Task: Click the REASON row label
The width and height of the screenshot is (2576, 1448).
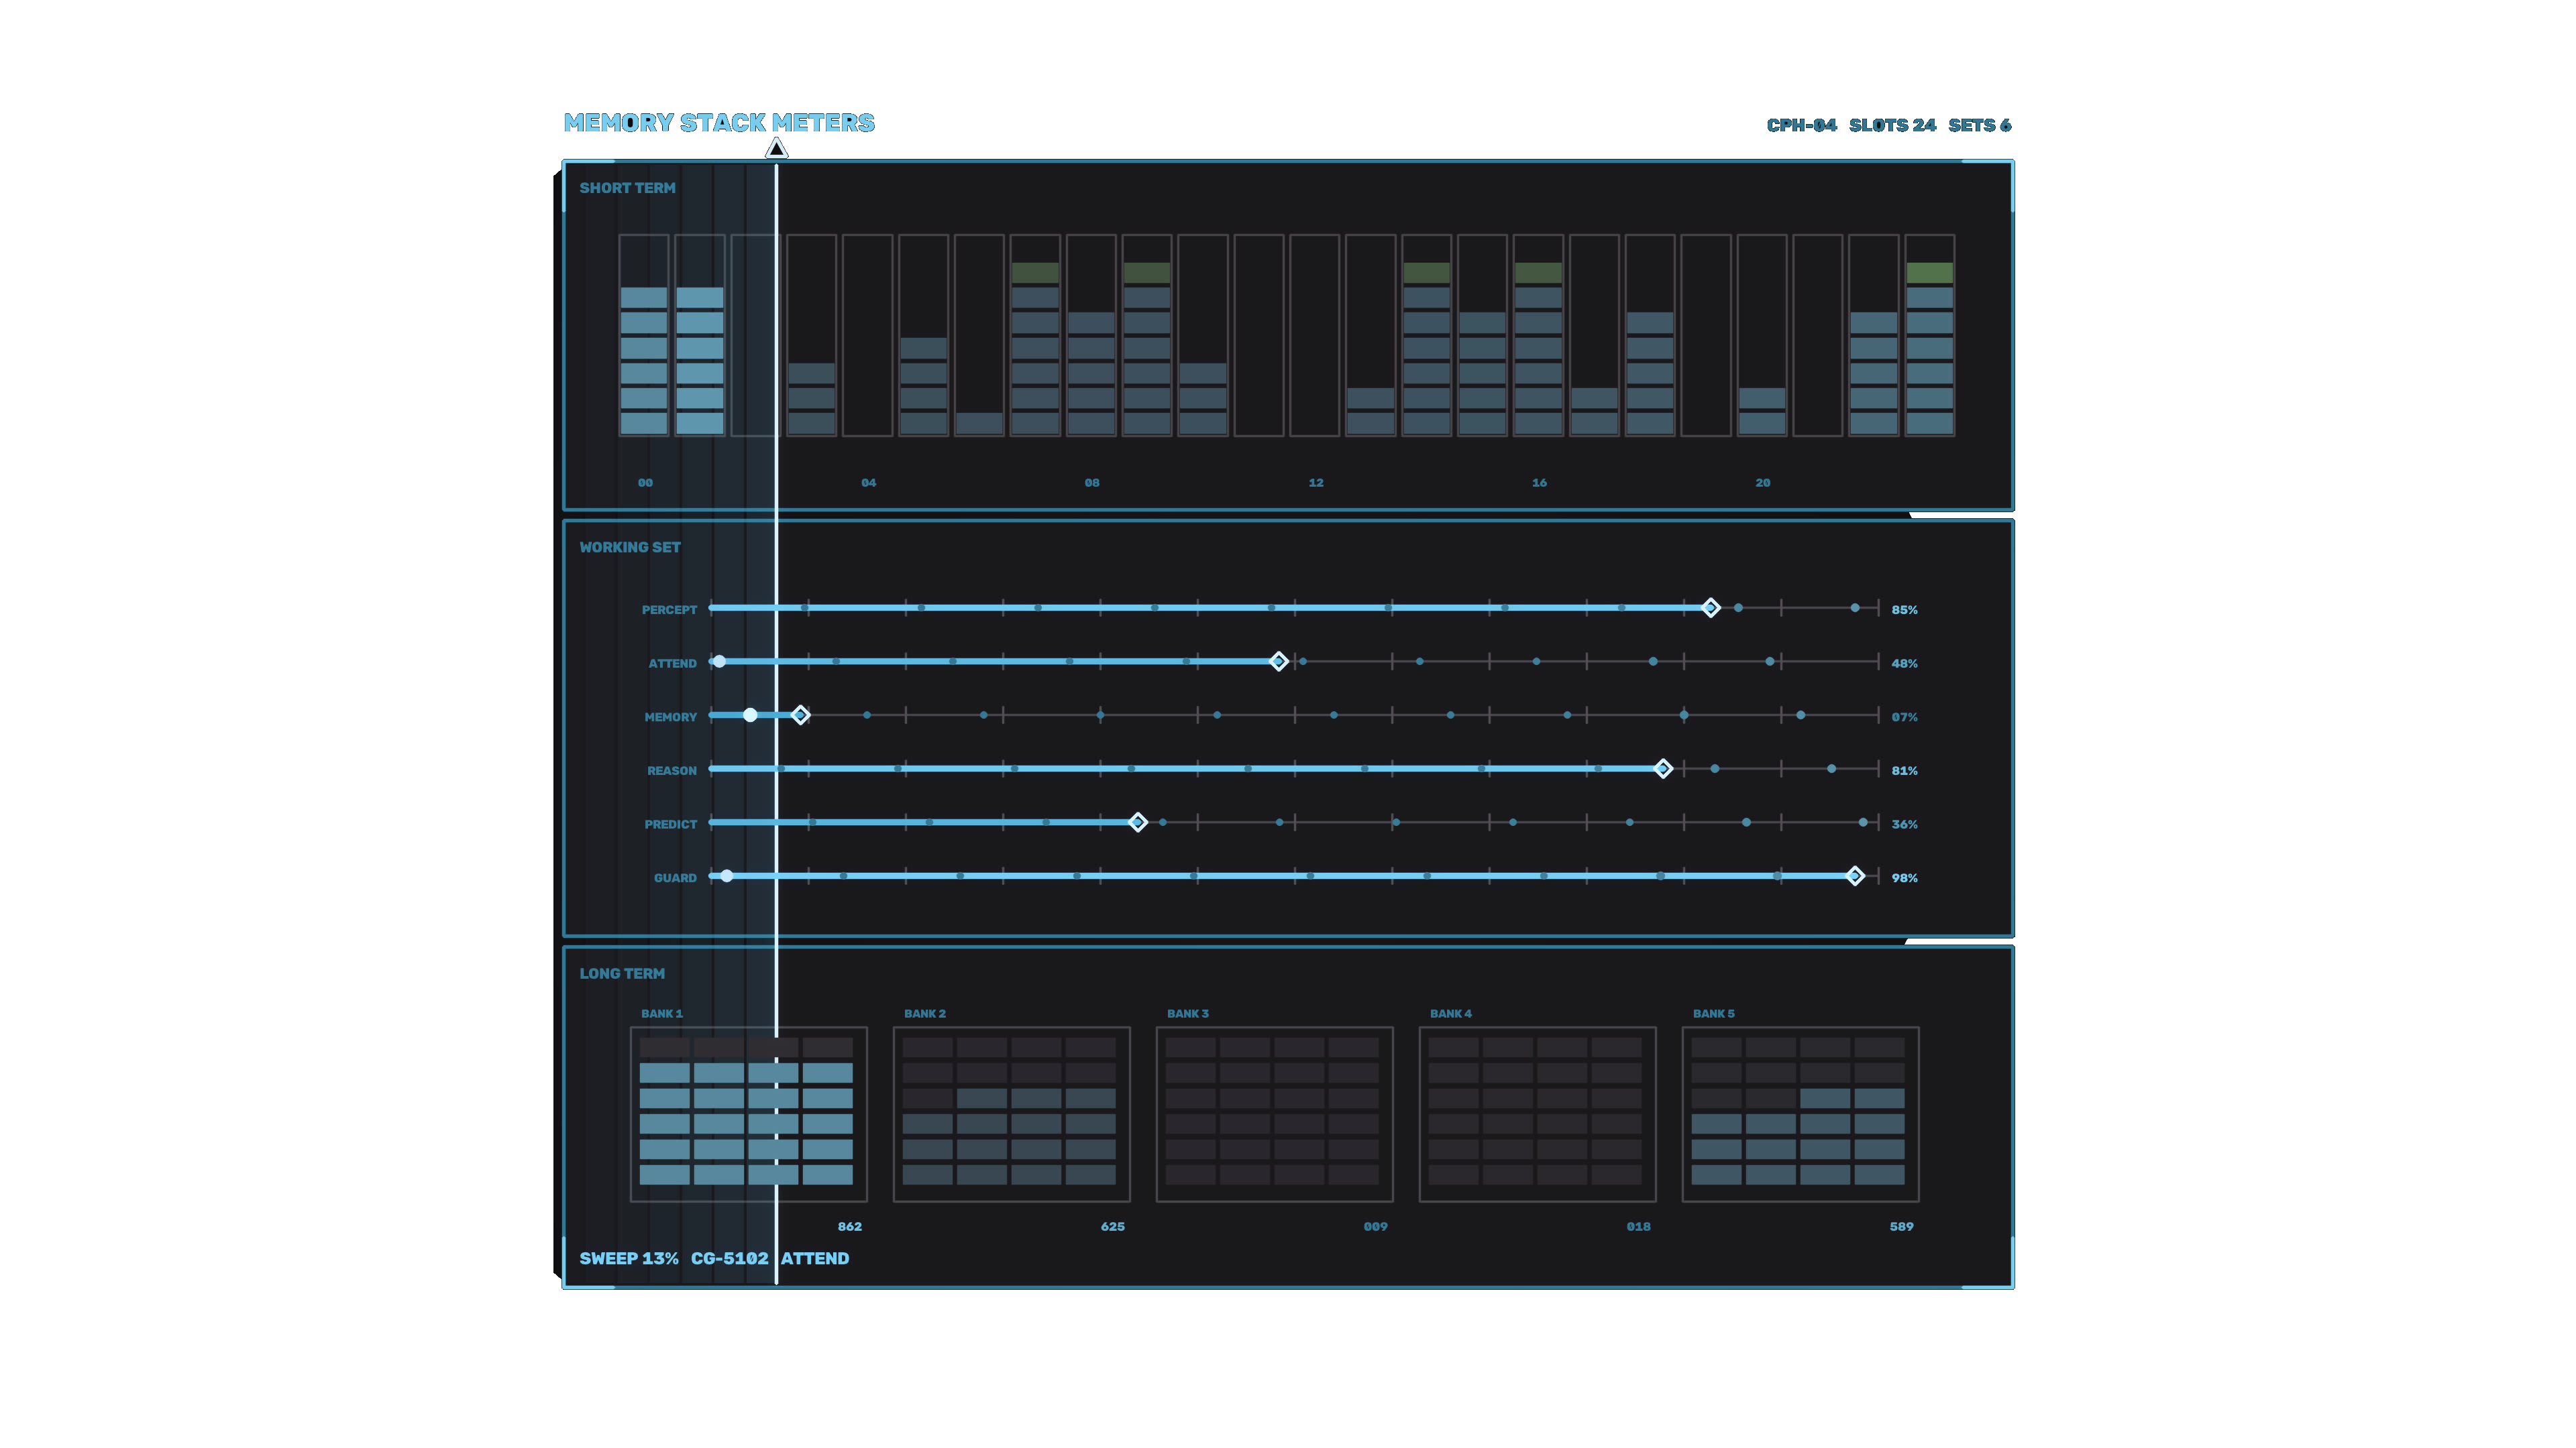Action: (x=671, y=770)
